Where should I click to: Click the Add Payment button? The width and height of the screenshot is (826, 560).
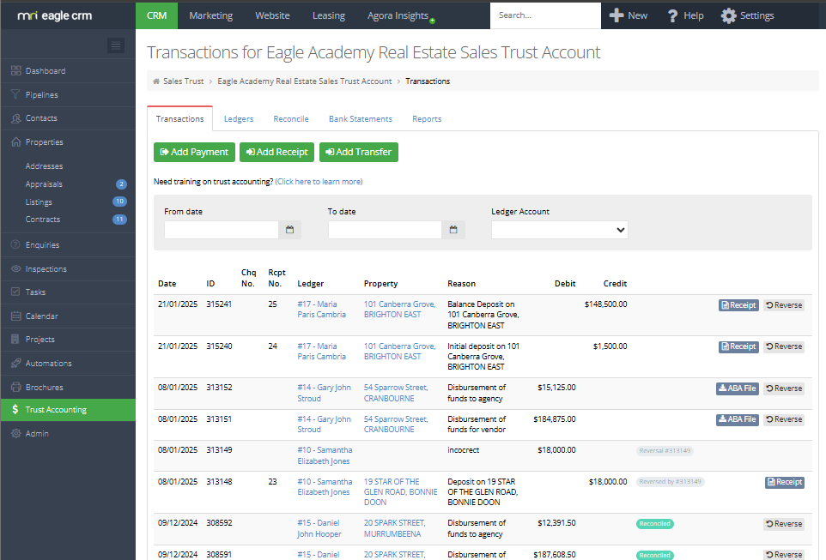(x=194, y=152)
